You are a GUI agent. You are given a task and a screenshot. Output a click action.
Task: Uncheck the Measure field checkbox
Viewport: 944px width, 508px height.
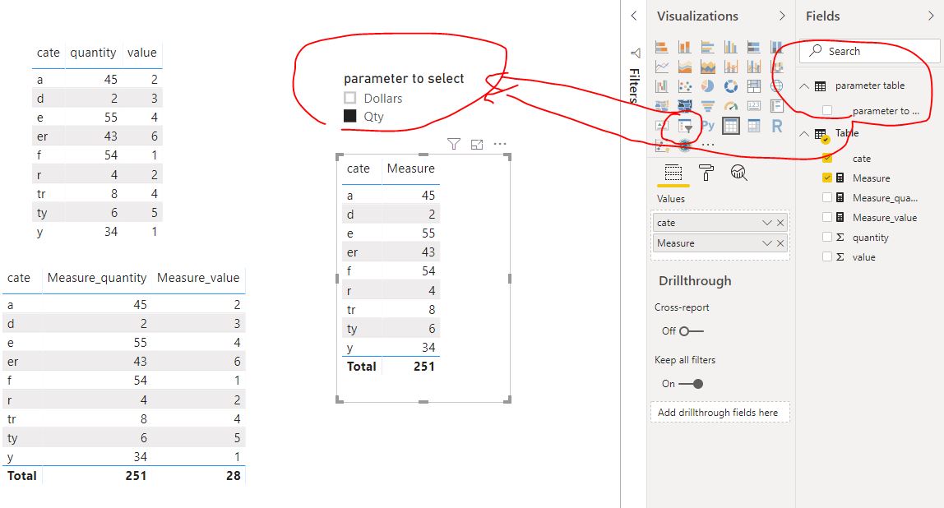click(x=827, y=178)
